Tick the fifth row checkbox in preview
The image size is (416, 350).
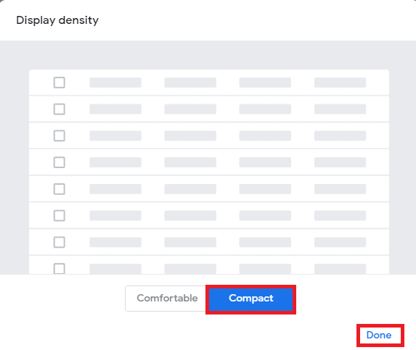tap(59, 189)
